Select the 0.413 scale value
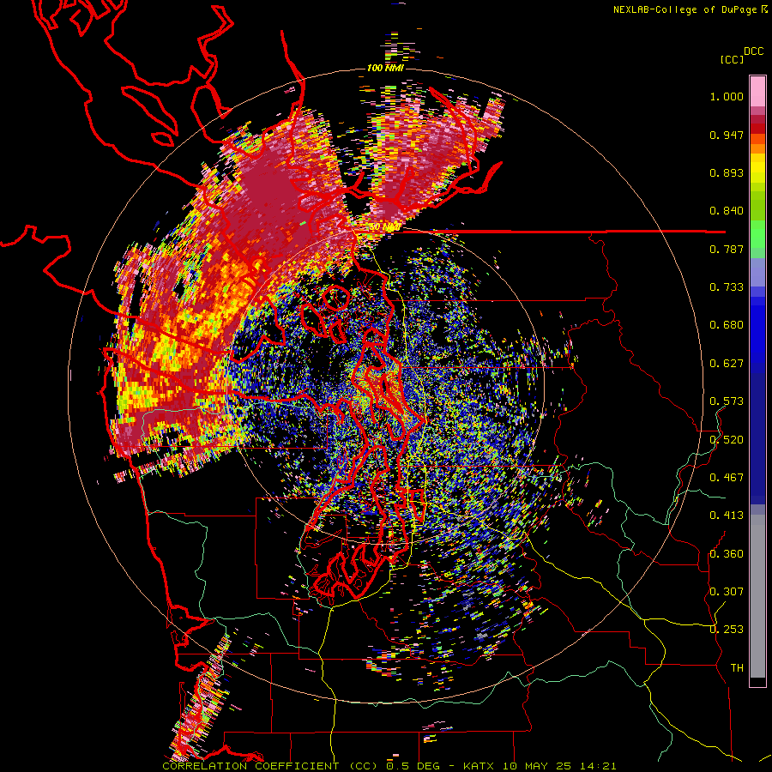 727,516
